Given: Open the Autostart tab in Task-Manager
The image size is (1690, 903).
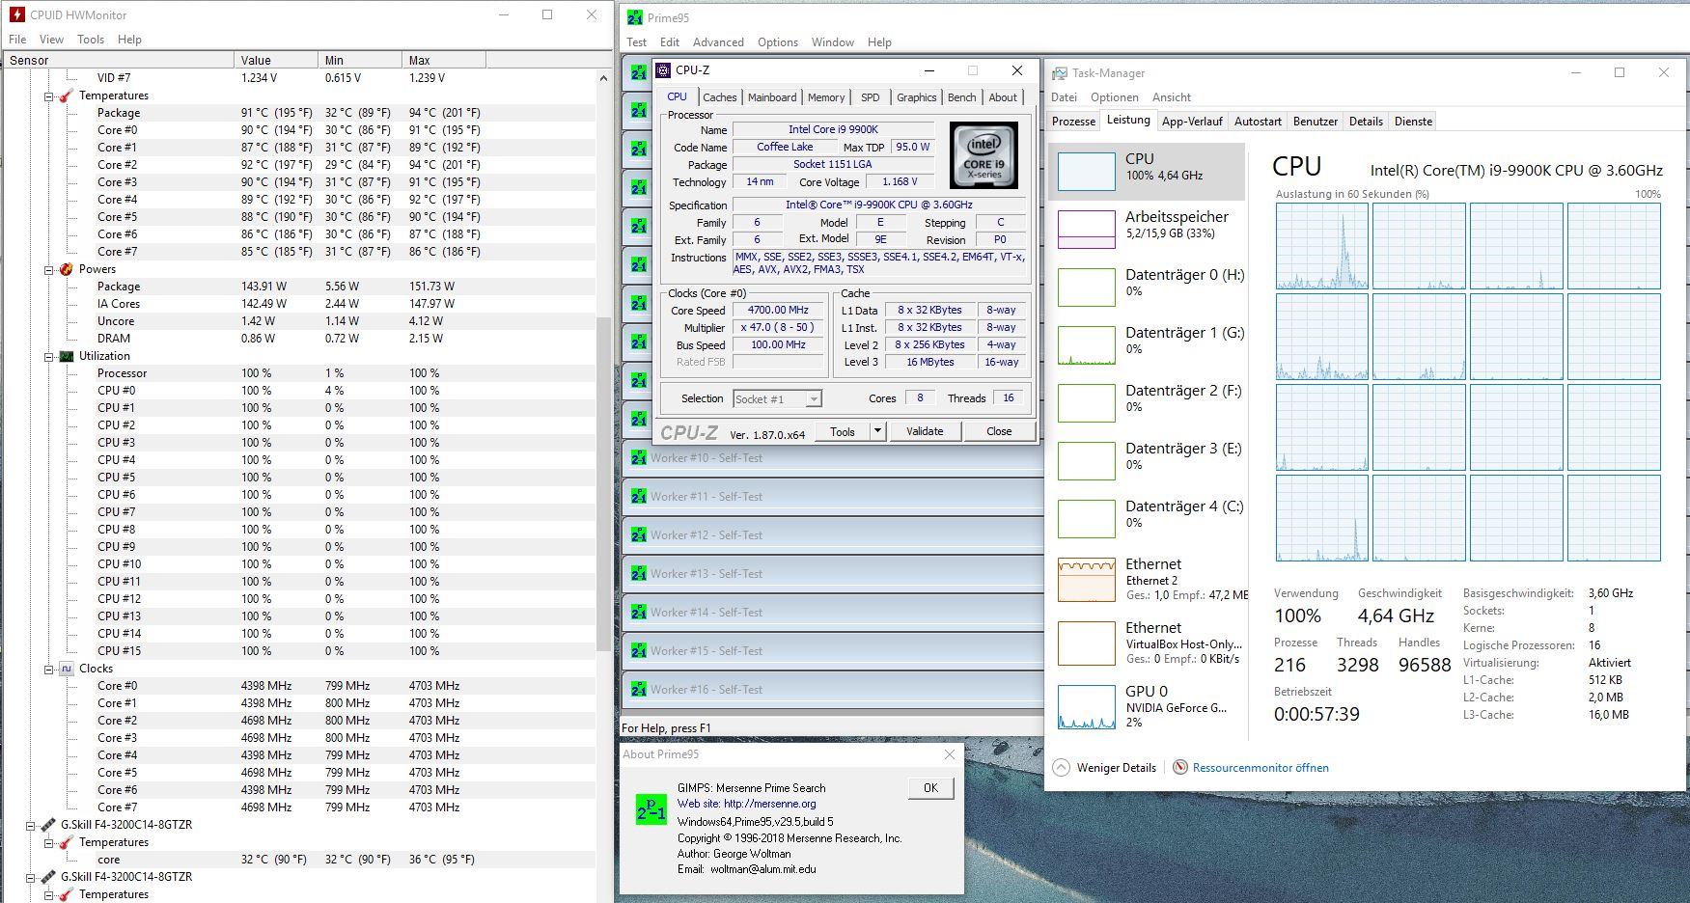Looking at the screenshot, I should click(1258, 122).
